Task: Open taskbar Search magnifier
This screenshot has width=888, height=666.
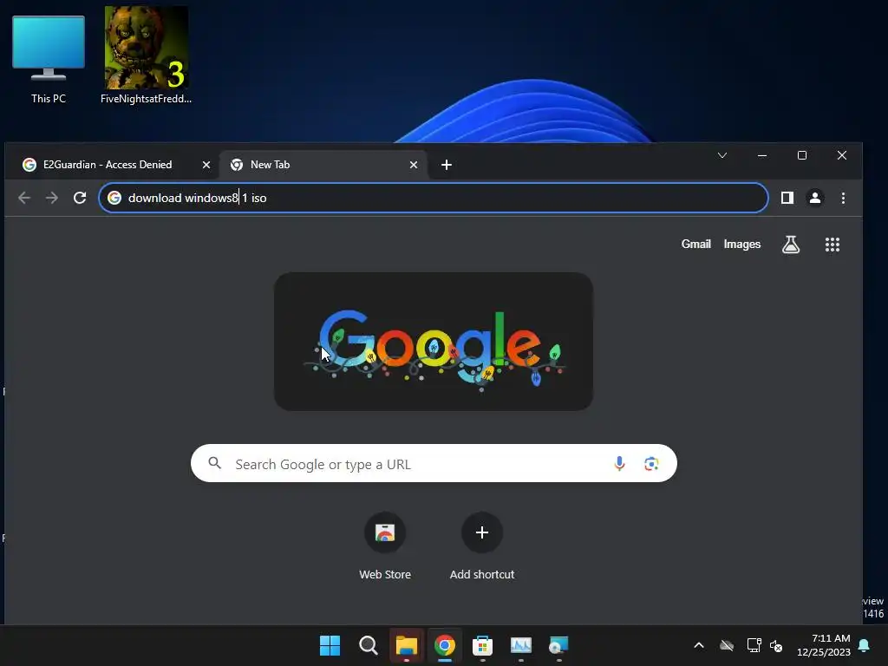Action: click(368, 645)
